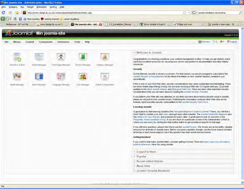Click the address bar URL field

coord(104,13)
